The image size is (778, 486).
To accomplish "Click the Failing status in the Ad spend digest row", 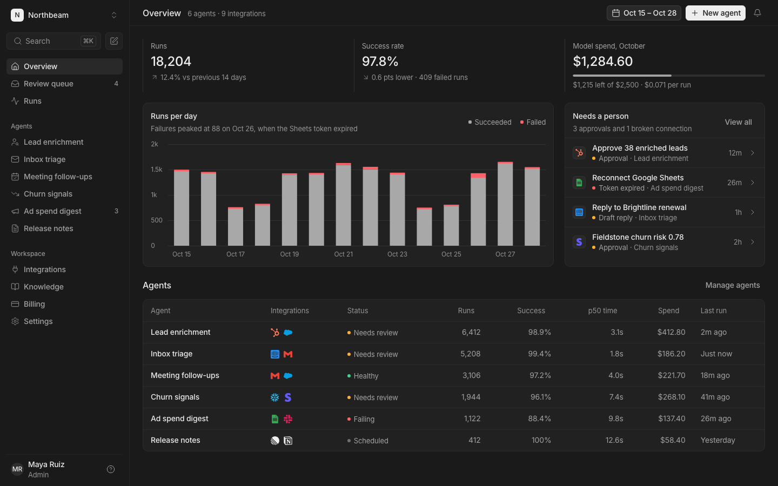I will pyautogui.click(x=361, y=419).
